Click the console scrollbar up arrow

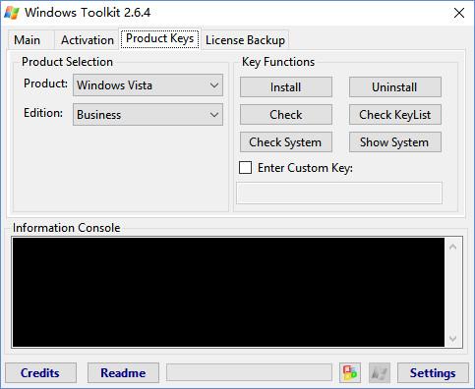(x=453, y=248)
